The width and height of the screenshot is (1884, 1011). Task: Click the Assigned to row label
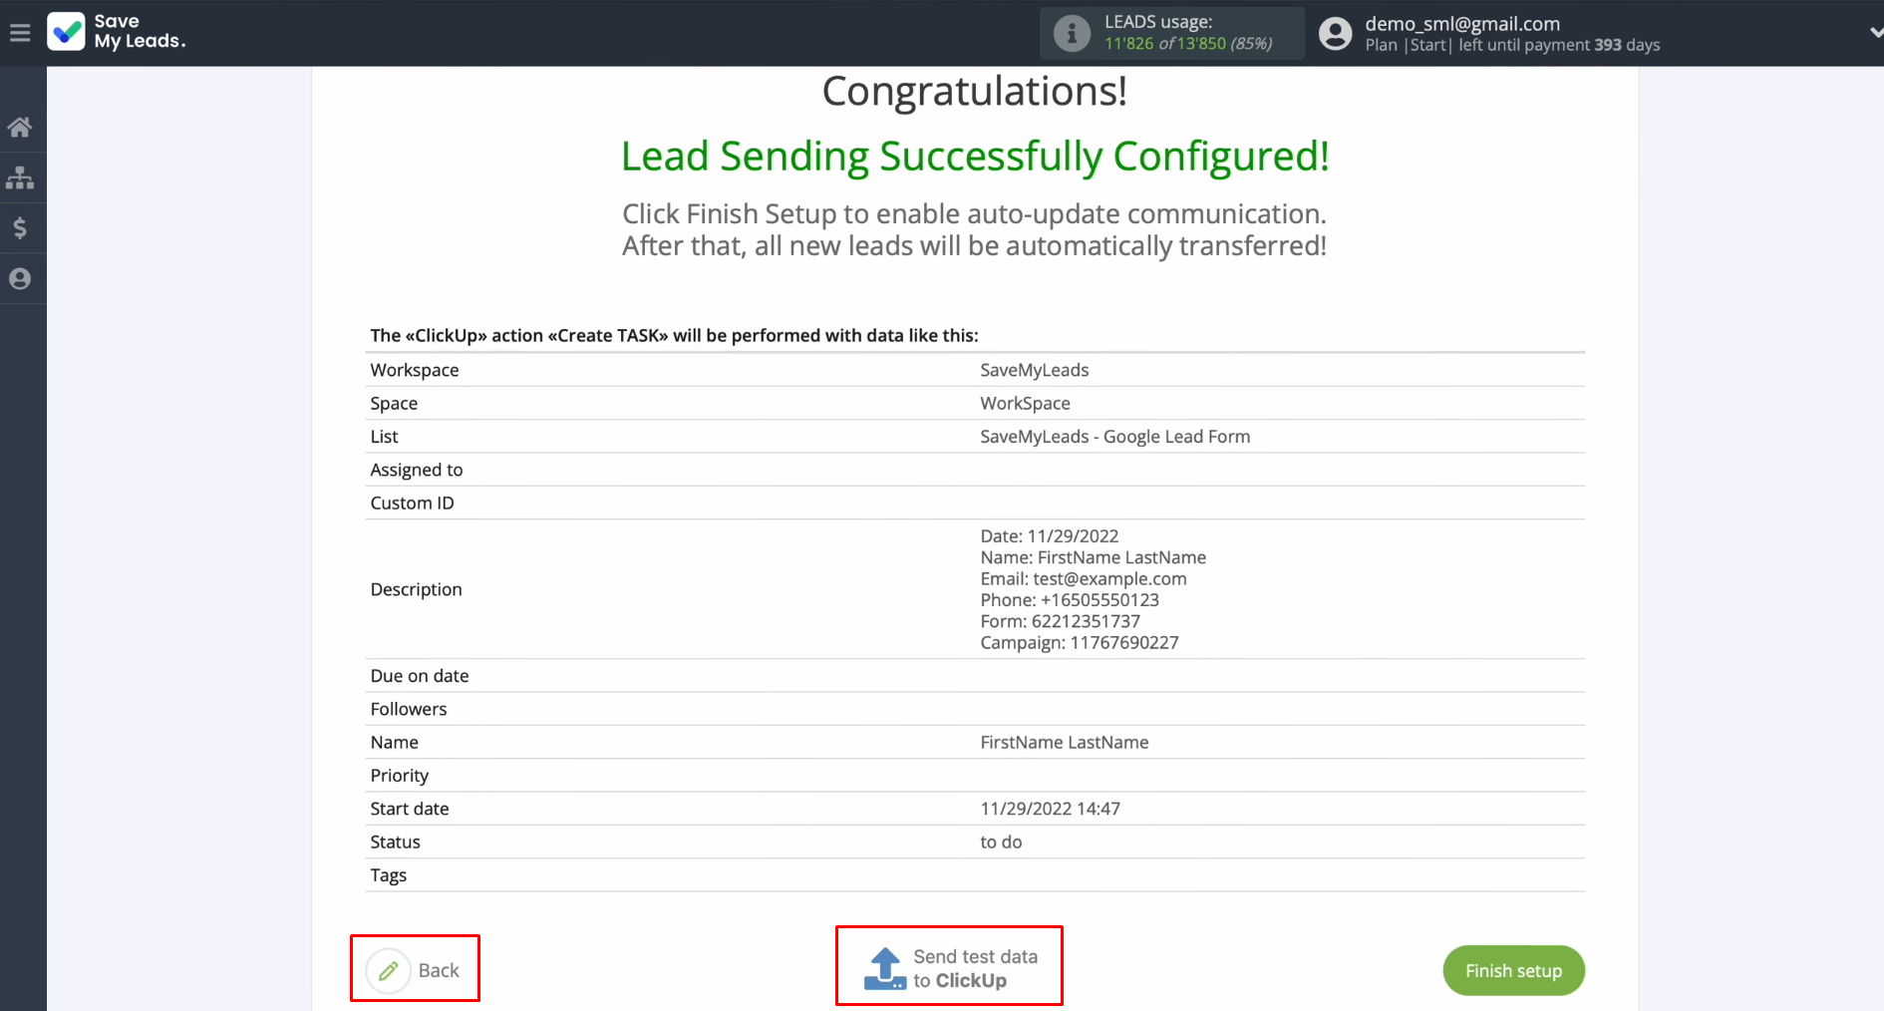[x=417, y=470]
